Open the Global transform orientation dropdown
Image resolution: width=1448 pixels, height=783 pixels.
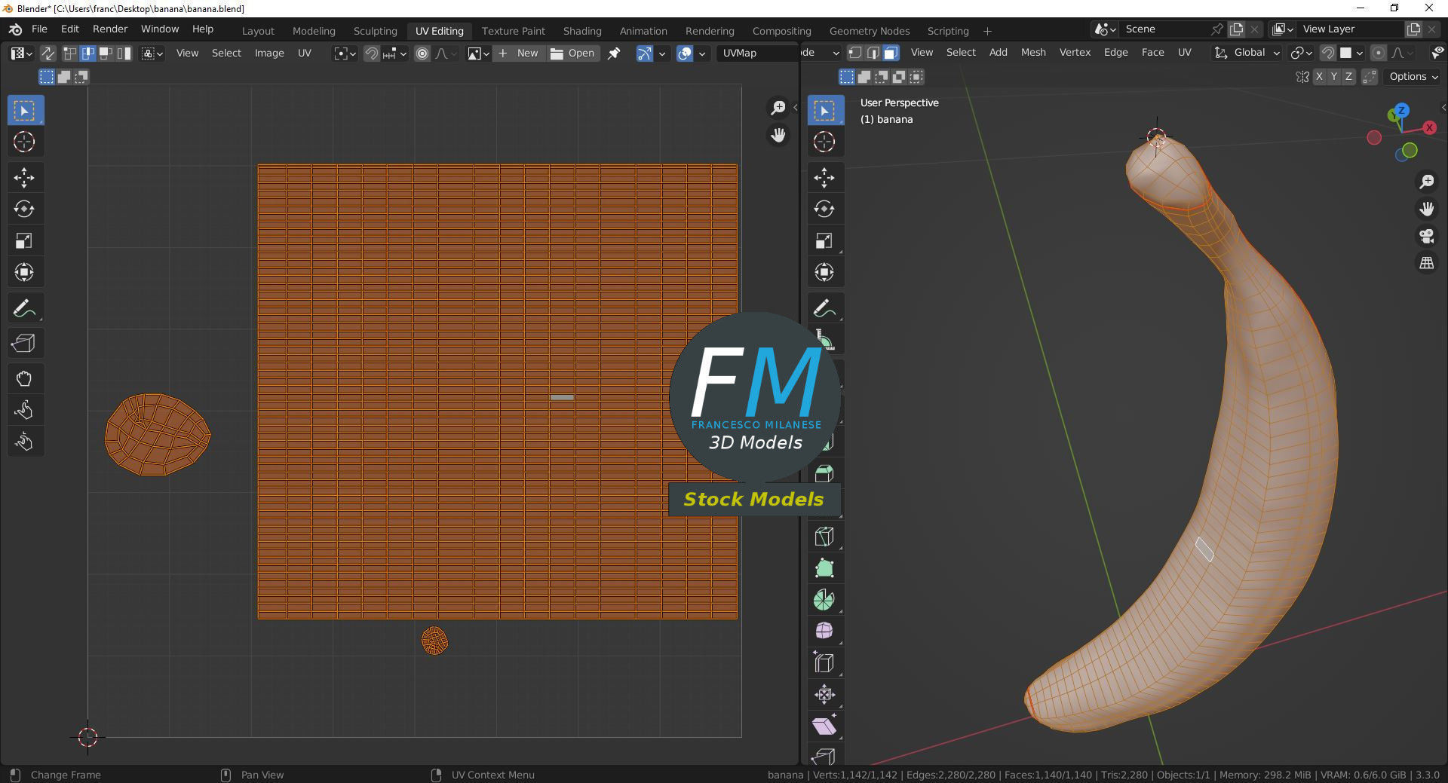(1247, 53)
